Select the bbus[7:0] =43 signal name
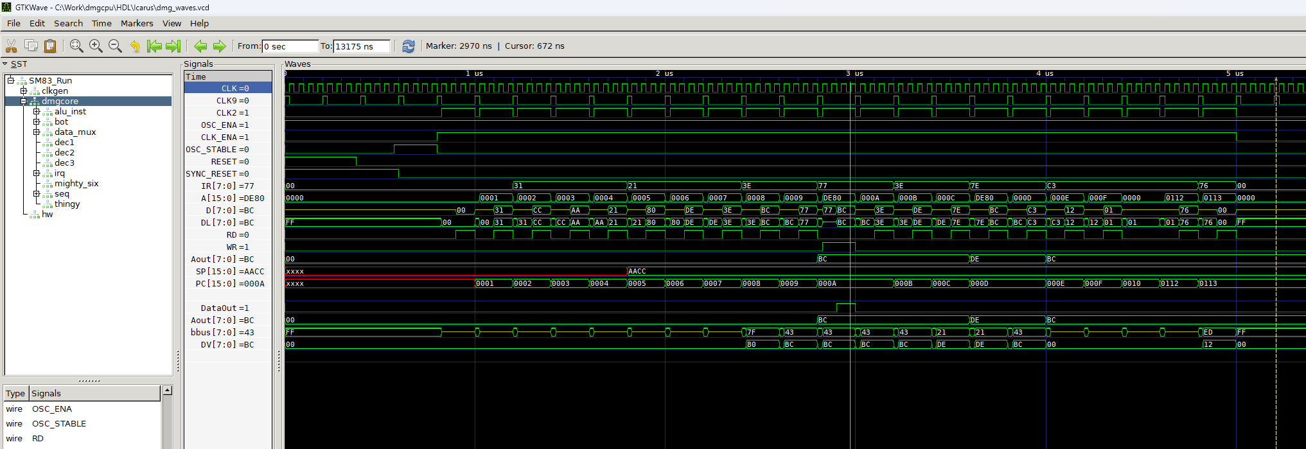The image size is (1306, 449). (222, 332)
